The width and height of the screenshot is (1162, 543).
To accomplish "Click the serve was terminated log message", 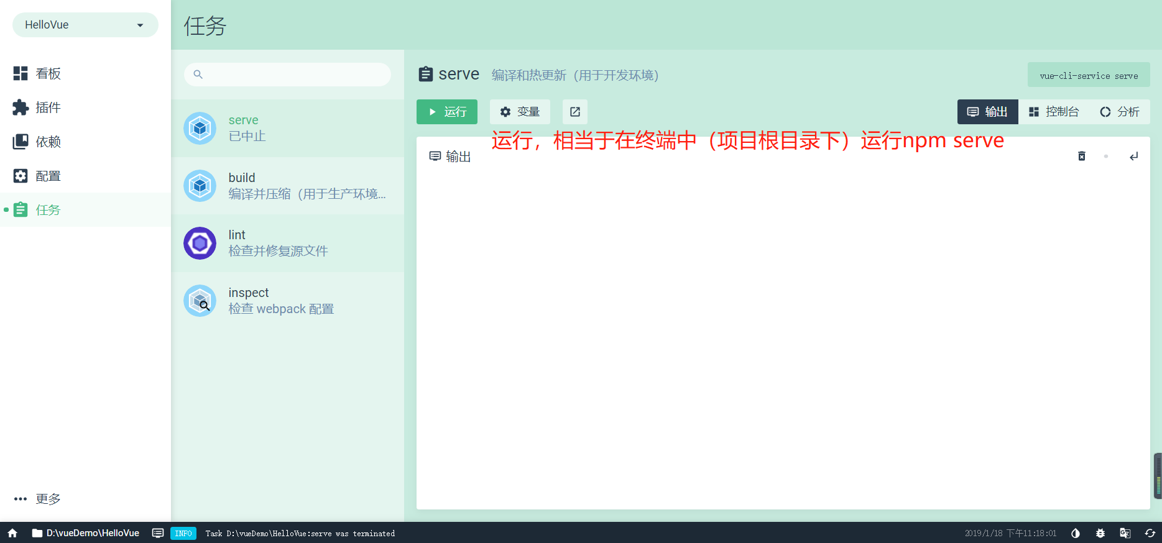I will pos(300,534).
